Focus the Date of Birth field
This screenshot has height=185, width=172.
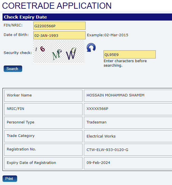tap(59, 35)
